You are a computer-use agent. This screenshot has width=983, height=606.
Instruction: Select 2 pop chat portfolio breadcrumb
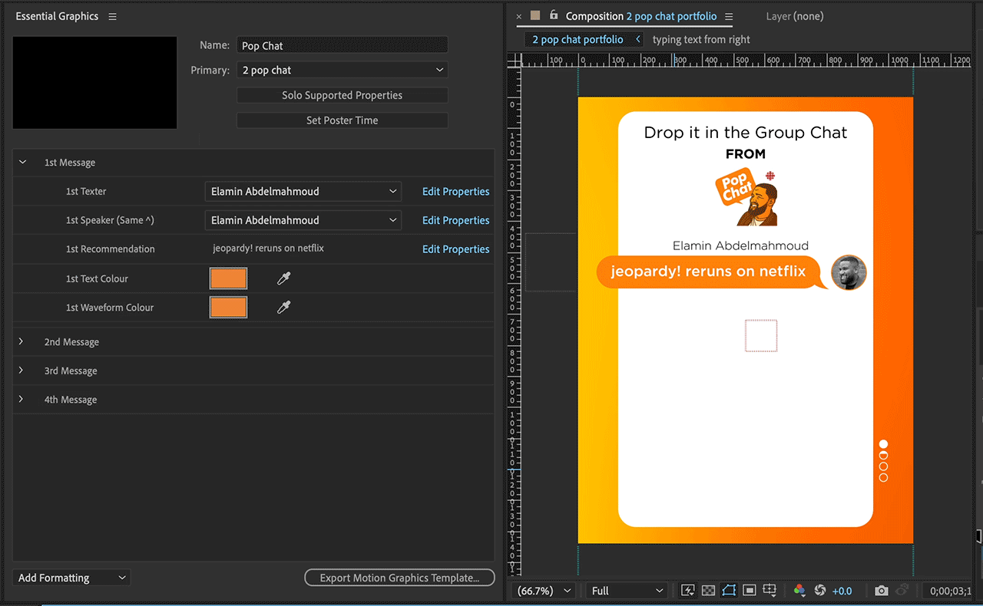coord(578,39)
